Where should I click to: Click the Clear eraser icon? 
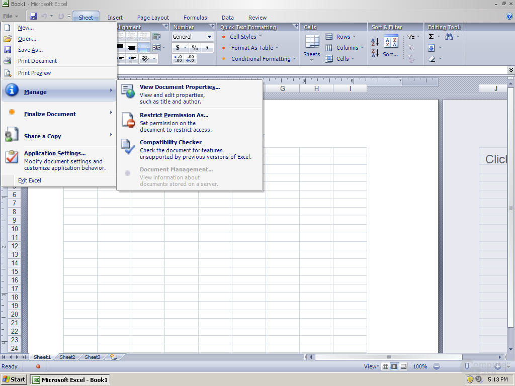[431, 59]
